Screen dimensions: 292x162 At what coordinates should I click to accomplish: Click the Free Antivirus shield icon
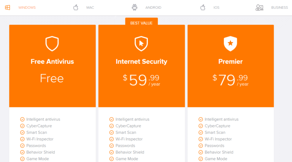[x=52, y=44]
